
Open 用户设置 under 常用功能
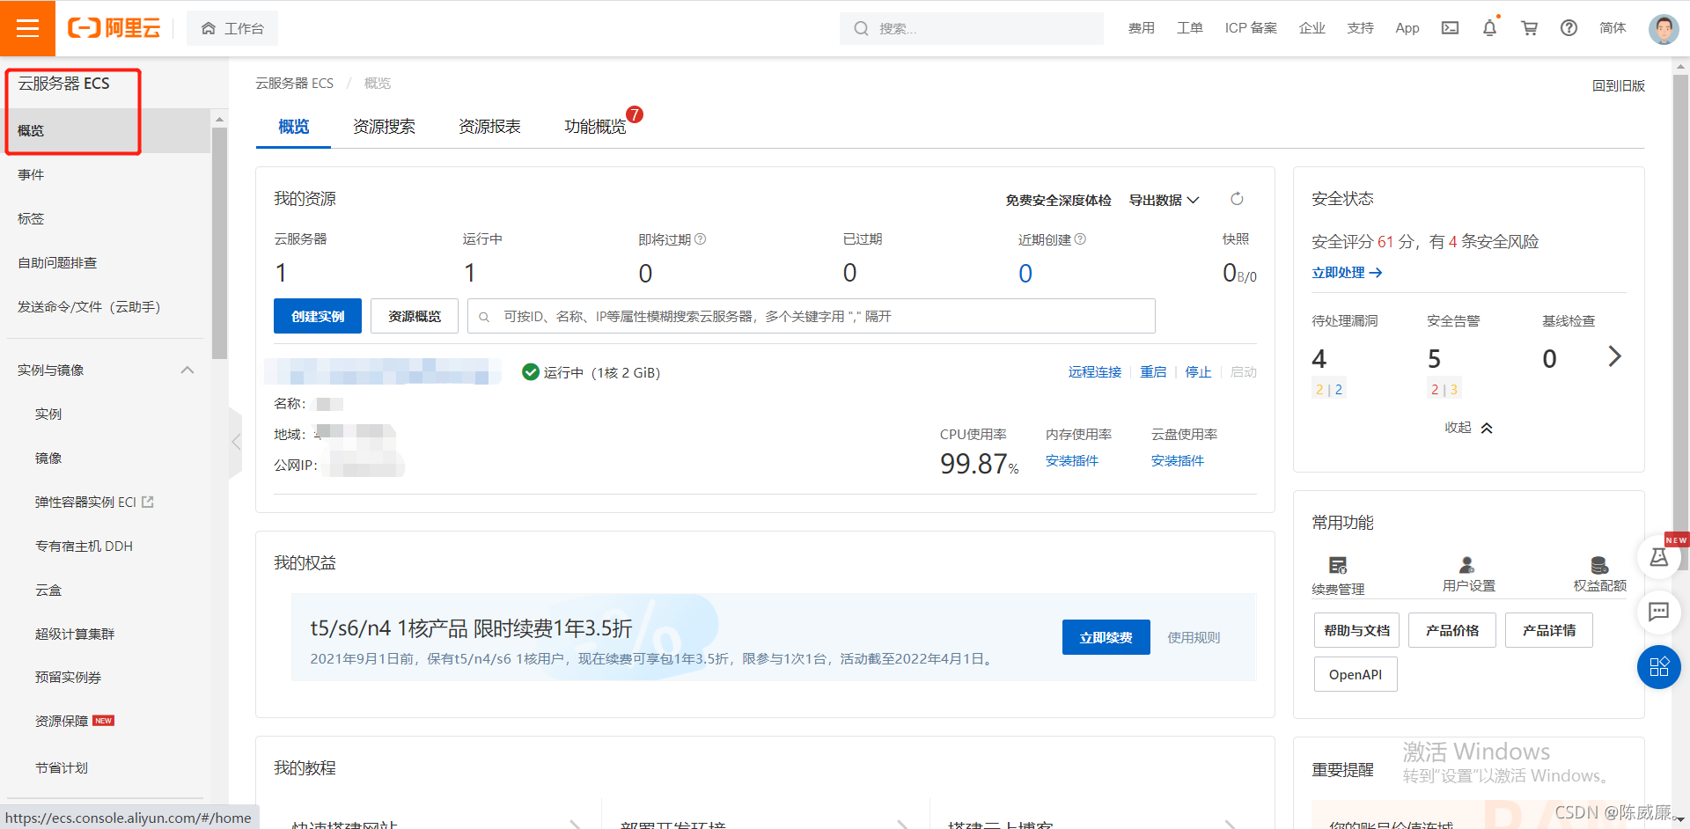pyautogui.click(x=1467, y=572)
